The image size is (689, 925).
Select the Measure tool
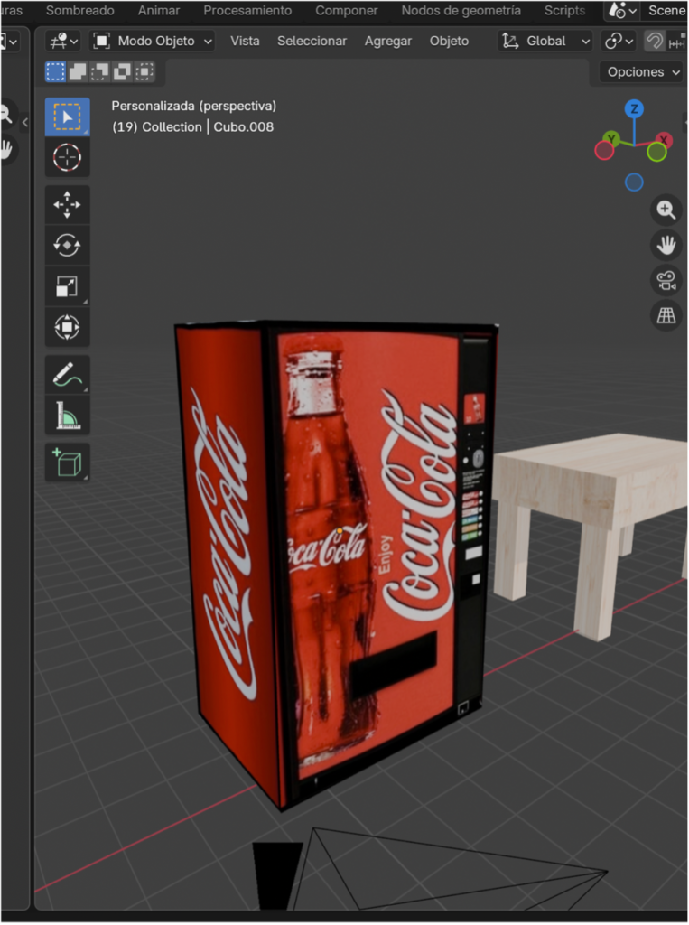pyautogui.click(x=67, y=416)
